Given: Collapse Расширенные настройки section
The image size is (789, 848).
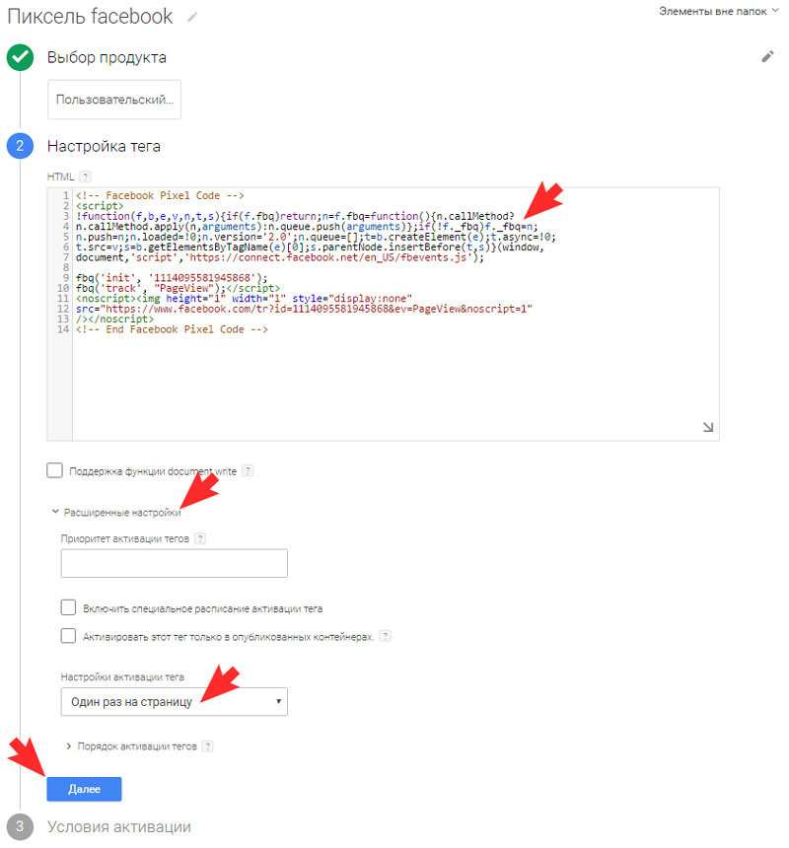Looking at the screenshot, I should pos(116,512).
